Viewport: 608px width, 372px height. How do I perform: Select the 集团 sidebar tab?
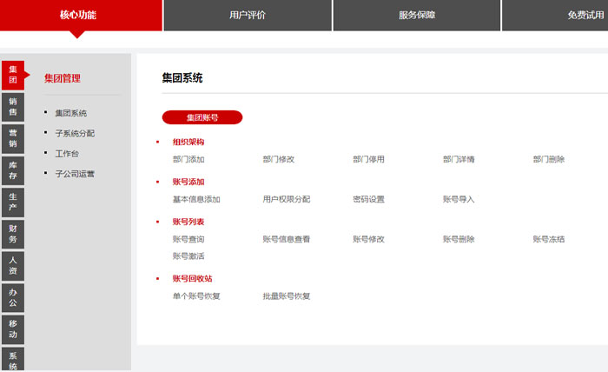click(x=13, y=75)
